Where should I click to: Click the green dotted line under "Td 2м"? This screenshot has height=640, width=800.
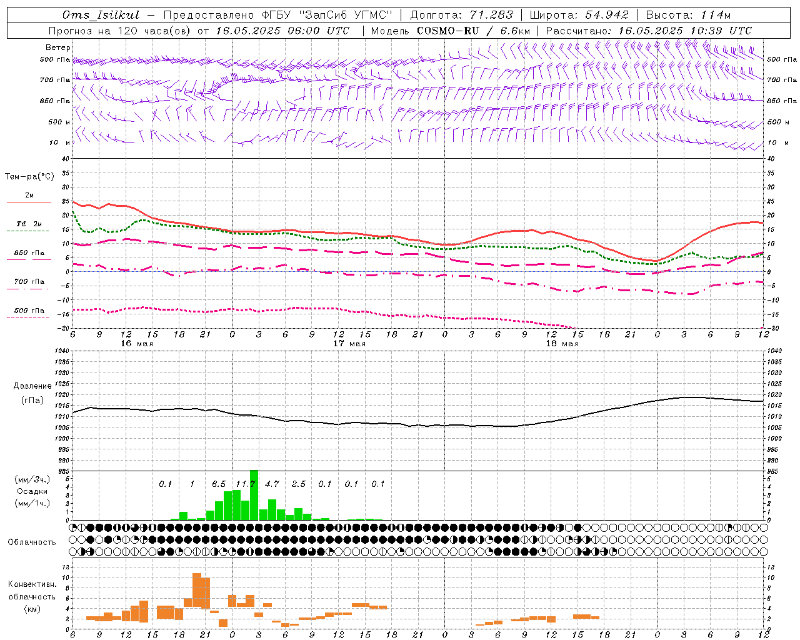[x=27, y=231]
